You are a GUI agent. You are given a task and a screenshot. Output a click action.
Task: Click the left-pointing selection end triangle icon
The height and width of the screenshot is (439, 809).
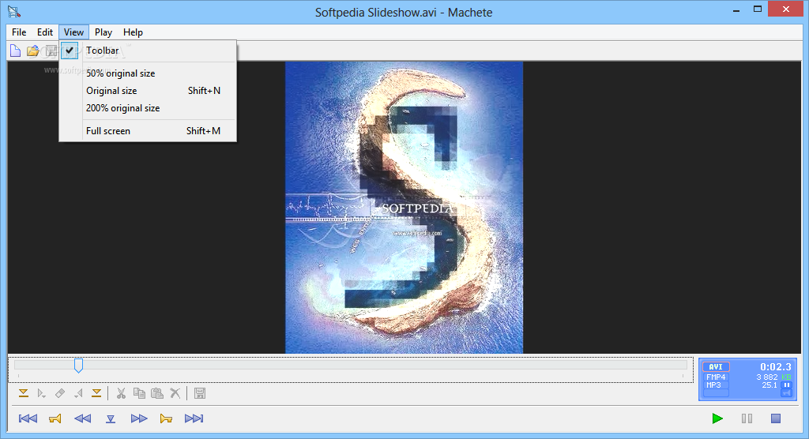(x=78, y=394)
